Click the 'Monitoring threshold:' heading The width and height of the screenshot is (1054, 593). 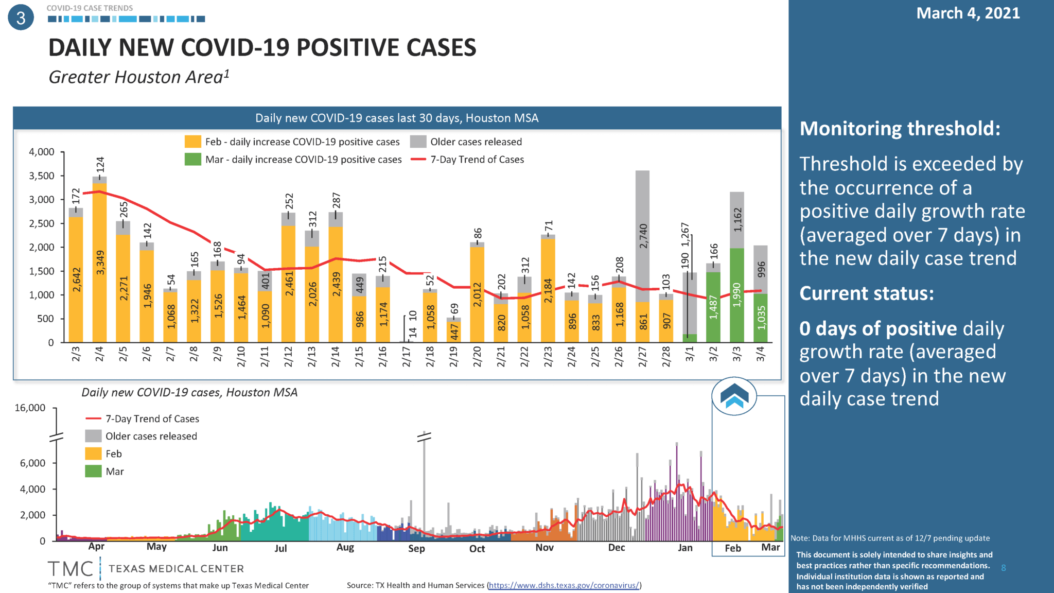900,128
